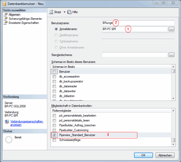
Task: Click the Skript toolbar icon
Action: tap(51, 12)
